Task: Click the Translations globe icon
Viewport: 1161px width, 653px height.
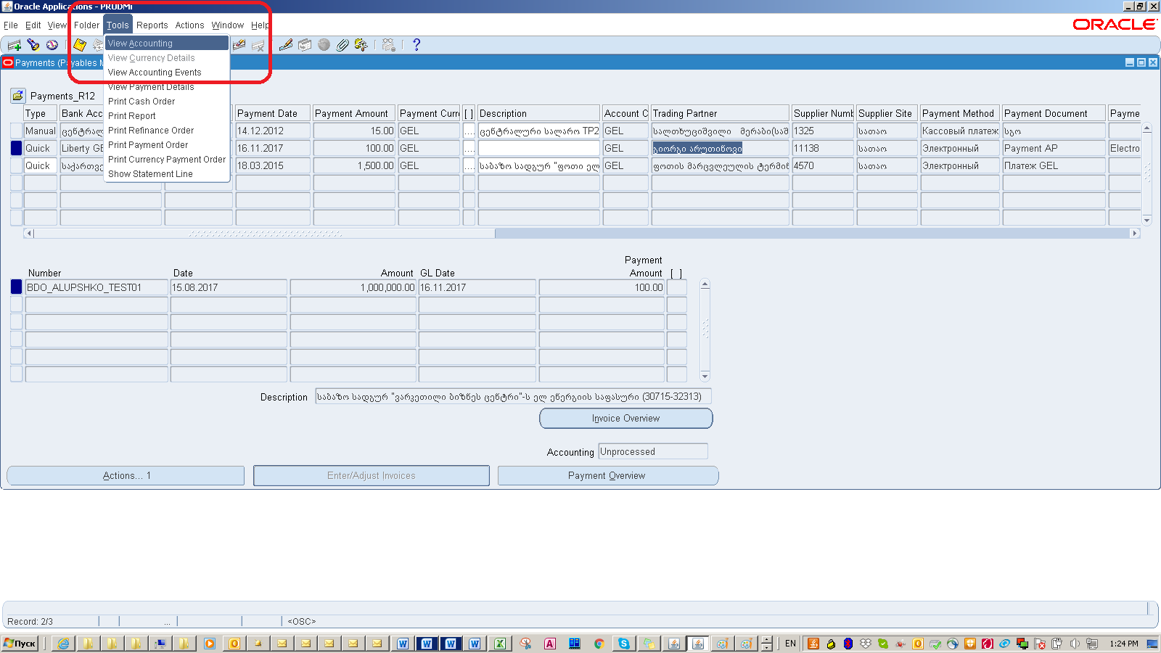Action: [x=322, y=44]
